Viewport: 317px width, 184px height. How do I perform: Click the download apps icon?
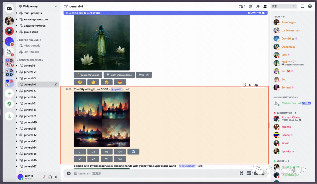click(9, 116)
